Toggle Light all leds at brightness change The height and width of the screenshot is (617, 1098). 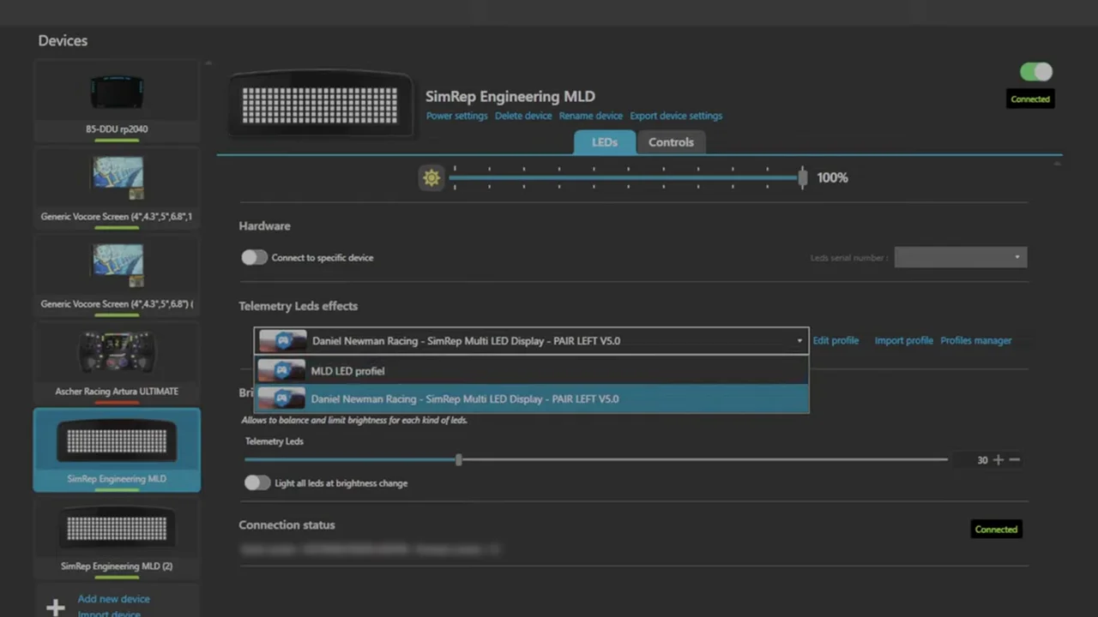coord(257,482)
